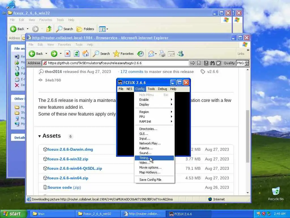Expand Region submenu in Config menu
Image resolution: width=290 pixels, height=218 pixels.
click(x=154, y=112)
